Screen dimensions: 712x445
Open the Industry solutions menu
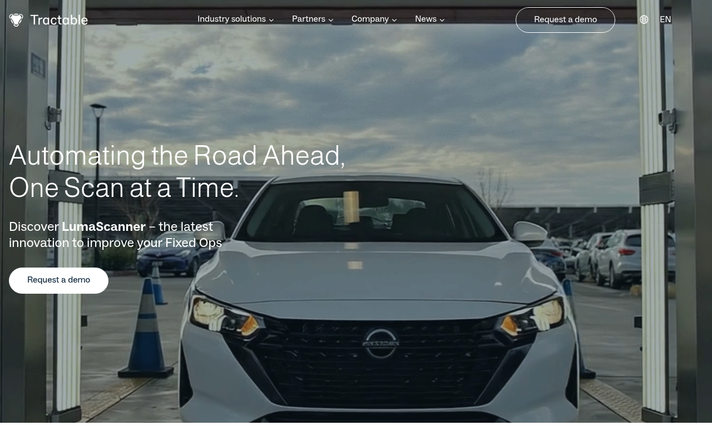click(231, 19)
